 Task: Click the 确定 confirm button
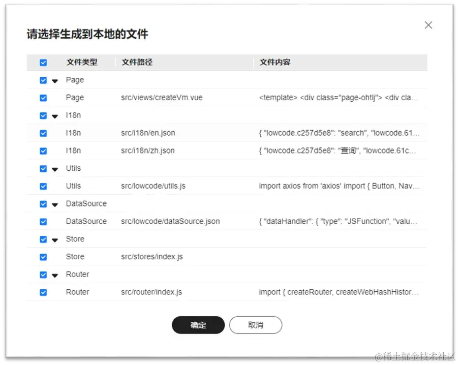(x=198, y=325)
